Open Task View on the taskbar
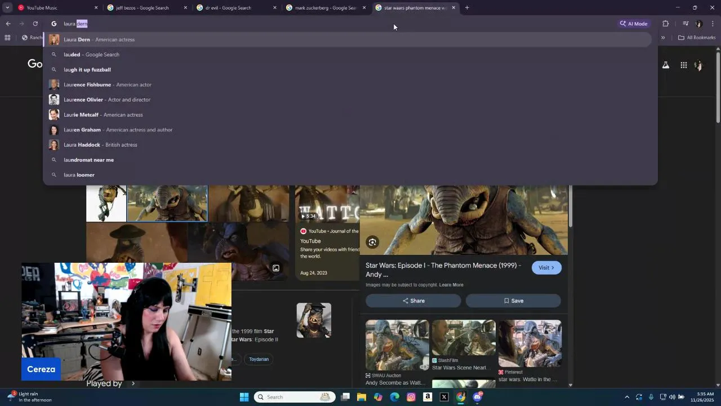Screen dimensions: 721x406 [x=345, y=397]
